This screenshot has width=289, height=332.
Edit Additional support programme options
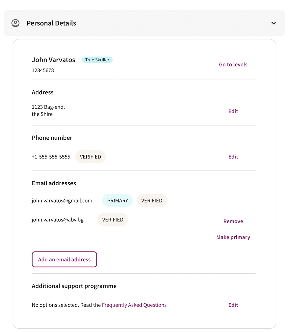click(233, 305)
